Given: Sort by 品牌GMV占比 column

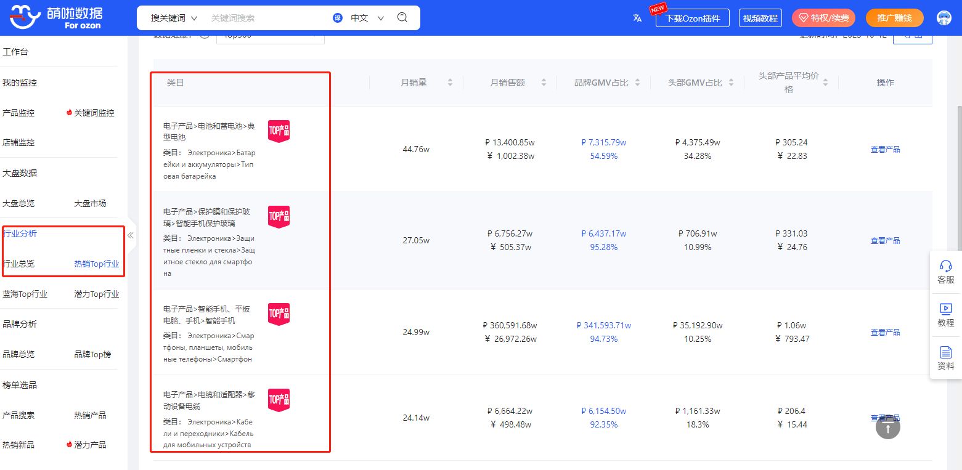Looking at the screenshot, I should 637,83.
